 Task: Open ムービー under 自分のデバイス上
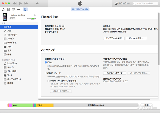pyautogui.click(x=19, y=67)
